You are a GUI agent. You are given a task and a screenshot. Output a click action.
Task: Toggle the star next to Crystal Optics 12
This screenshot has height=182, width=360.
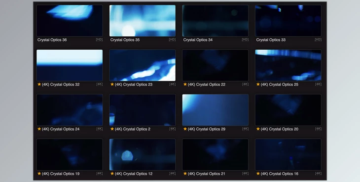(x=112, y=174)
